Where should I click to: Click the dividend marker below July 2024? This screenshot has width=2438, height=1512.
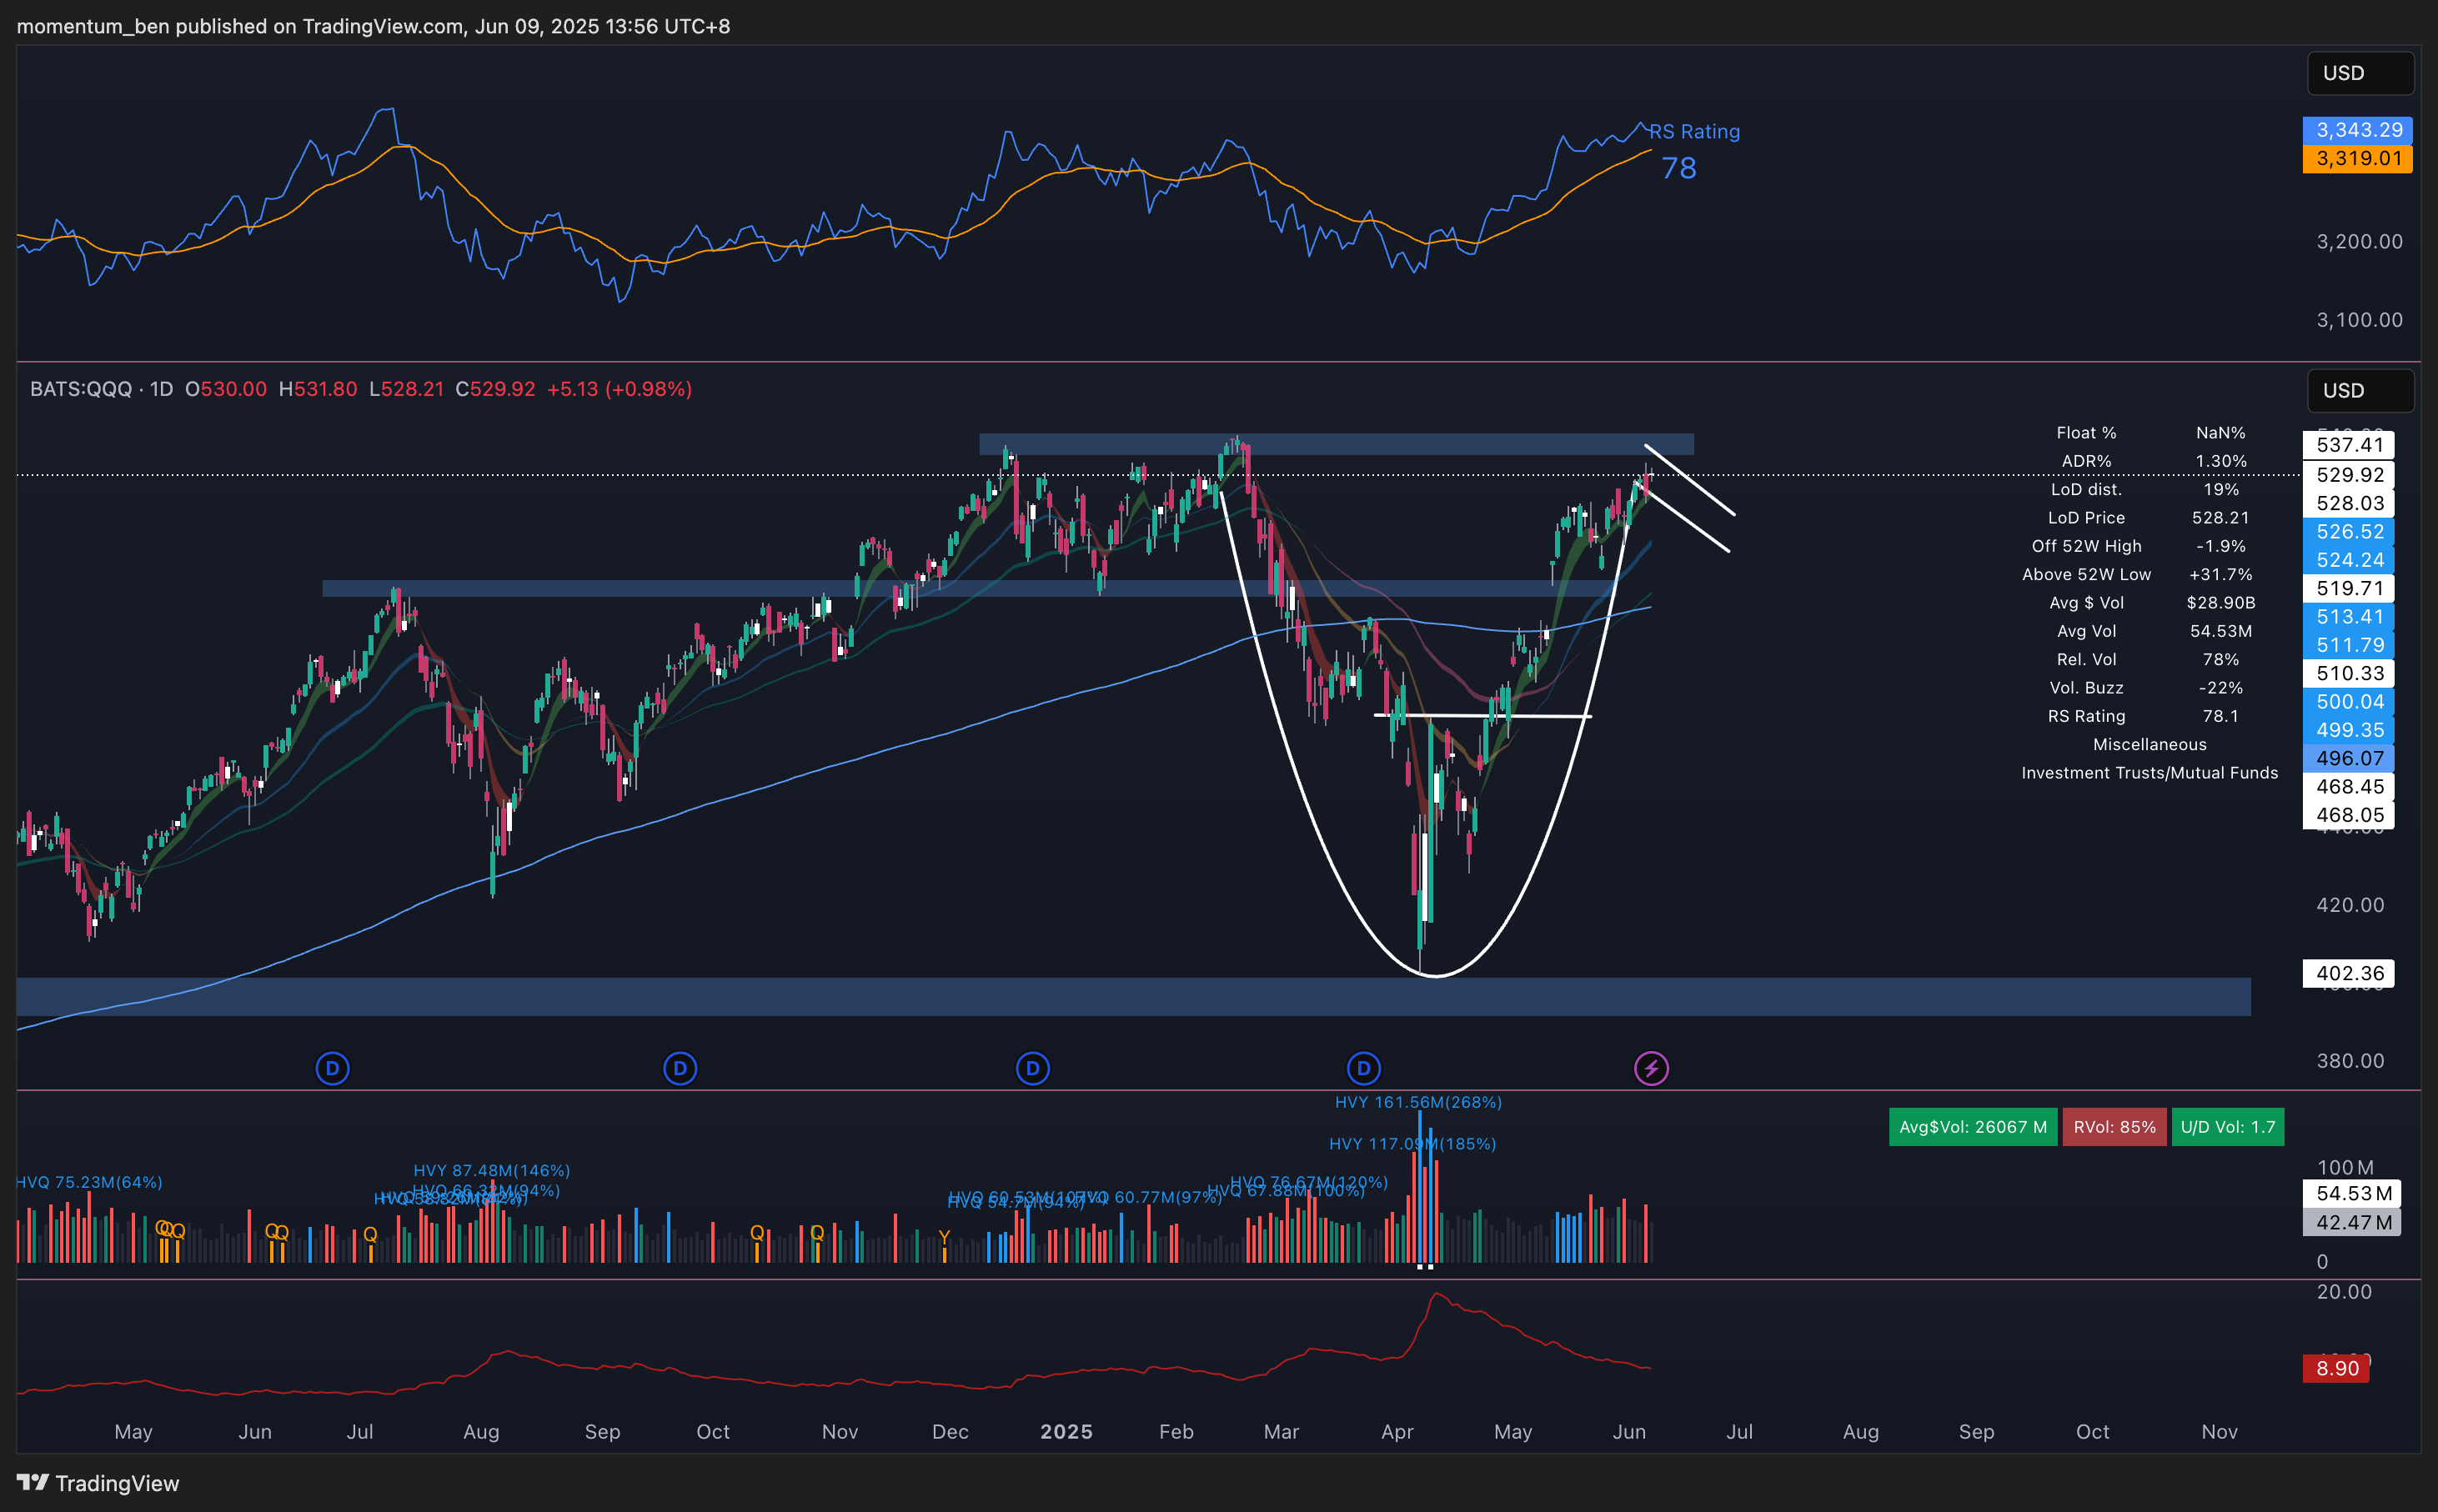[332, 1068]
